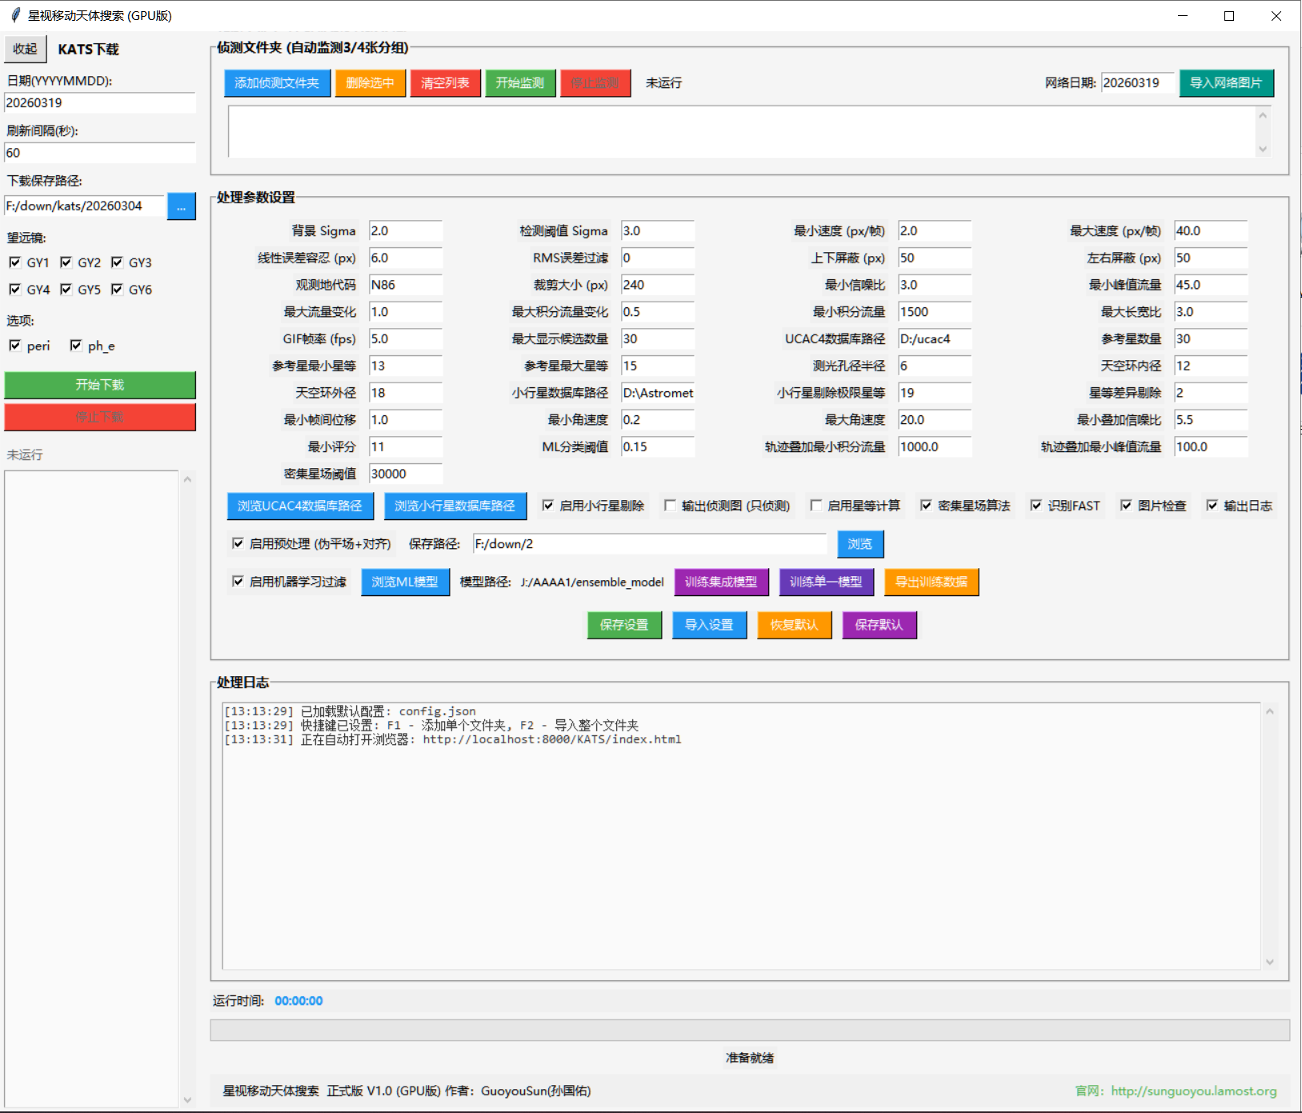Click the red 清空列表 button
This screenshot has height=1113, width=1302.
pyautogui.click(x=445, y=83)
